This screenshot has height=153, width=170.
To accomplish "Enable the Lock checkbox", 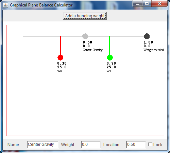I will (150, 144).
